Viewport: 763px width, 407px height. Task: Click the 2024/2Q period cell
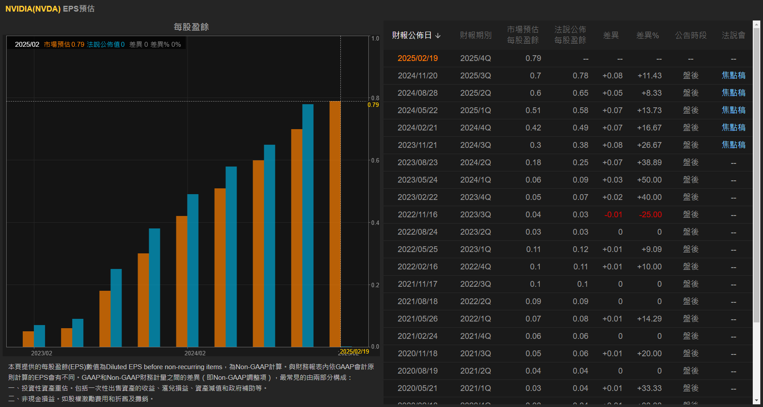(x=475, y=163)
